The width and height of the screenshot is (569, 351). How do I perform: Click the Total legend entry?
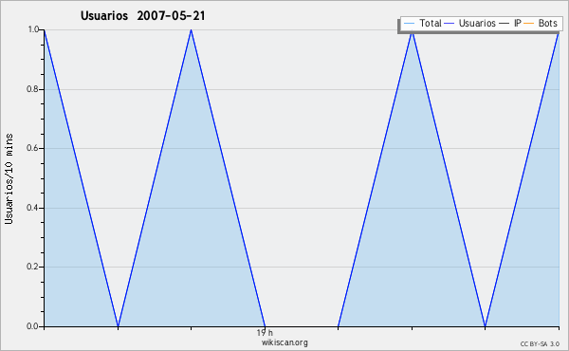422,23
